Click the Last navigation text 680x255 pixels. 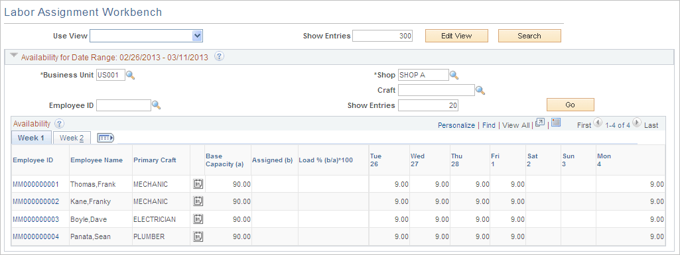tap(651, 125)
